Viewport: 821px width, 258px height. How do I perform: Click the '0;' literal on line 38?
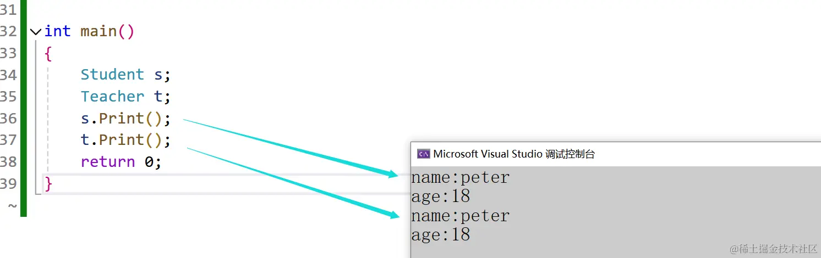pos(153,162)
